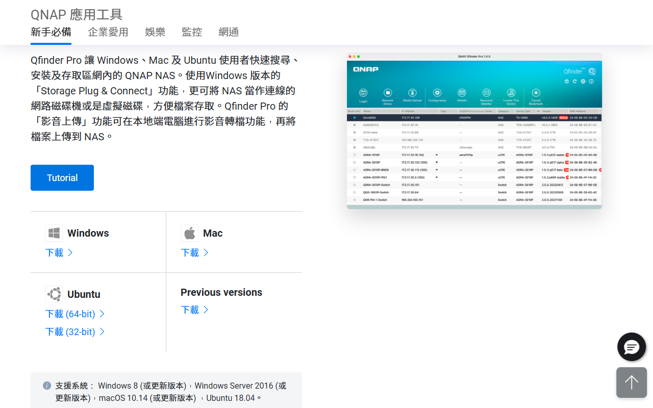Screen dimensions: 653x408
Task: Select the 網通 tab
Action: [229, 32]
